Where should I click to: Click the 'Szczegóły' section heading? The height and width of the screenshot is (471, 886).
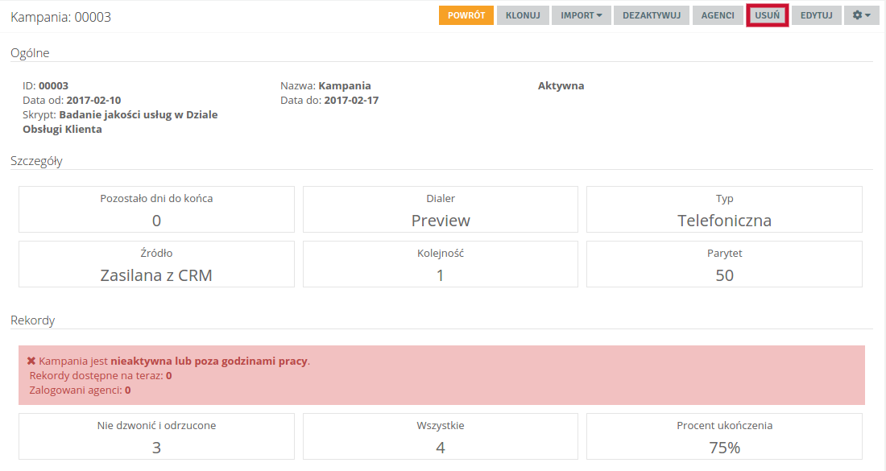(36, 161)
